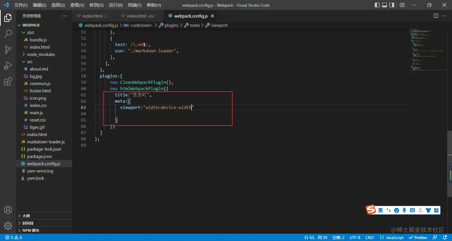Toggle the bottom panel layout button
The height and width of the screenshot is (241, 452).
(384, 5)
